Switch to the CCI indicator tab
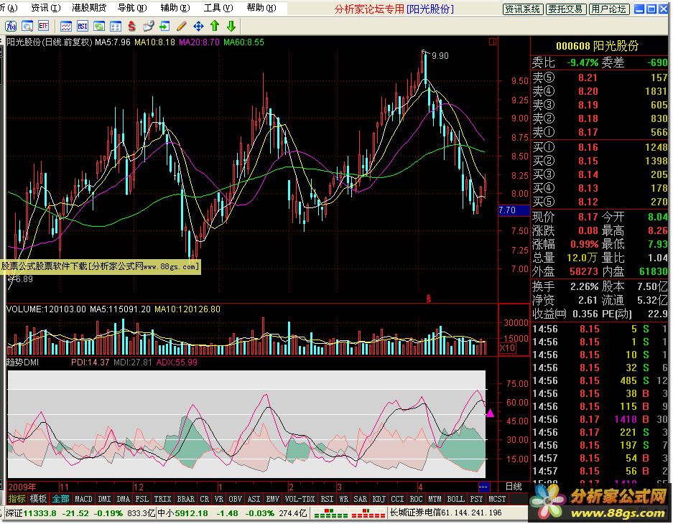The image size is (673, 524). (397, 499)
